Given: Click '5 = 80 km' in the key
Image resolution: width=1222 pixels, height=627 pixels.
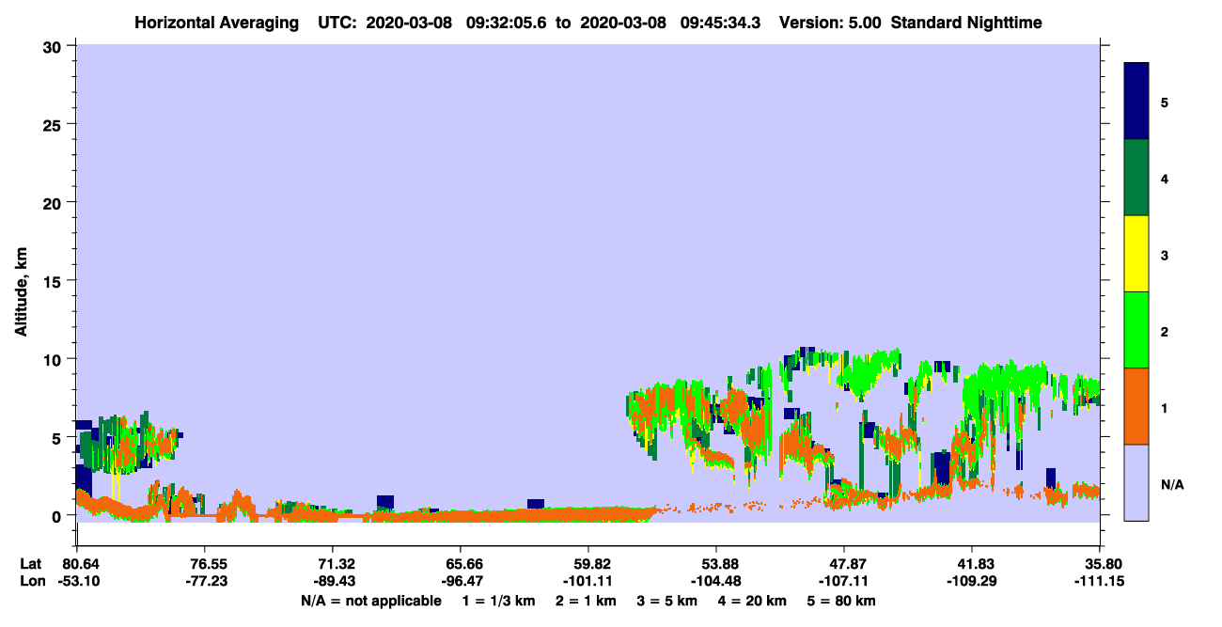Looking at the screenshot, I should (843, 601).
